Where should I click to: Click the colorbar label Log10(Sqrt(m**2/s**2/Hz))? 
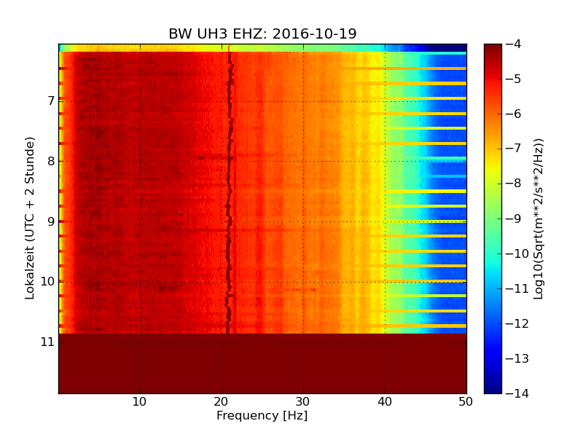click(538, 219)
